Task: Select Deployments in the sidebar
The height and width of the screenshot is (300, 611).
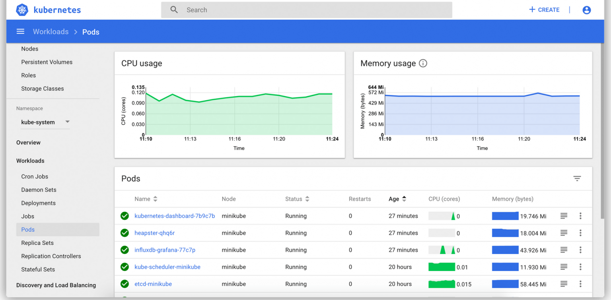Action: coord(38,203)
